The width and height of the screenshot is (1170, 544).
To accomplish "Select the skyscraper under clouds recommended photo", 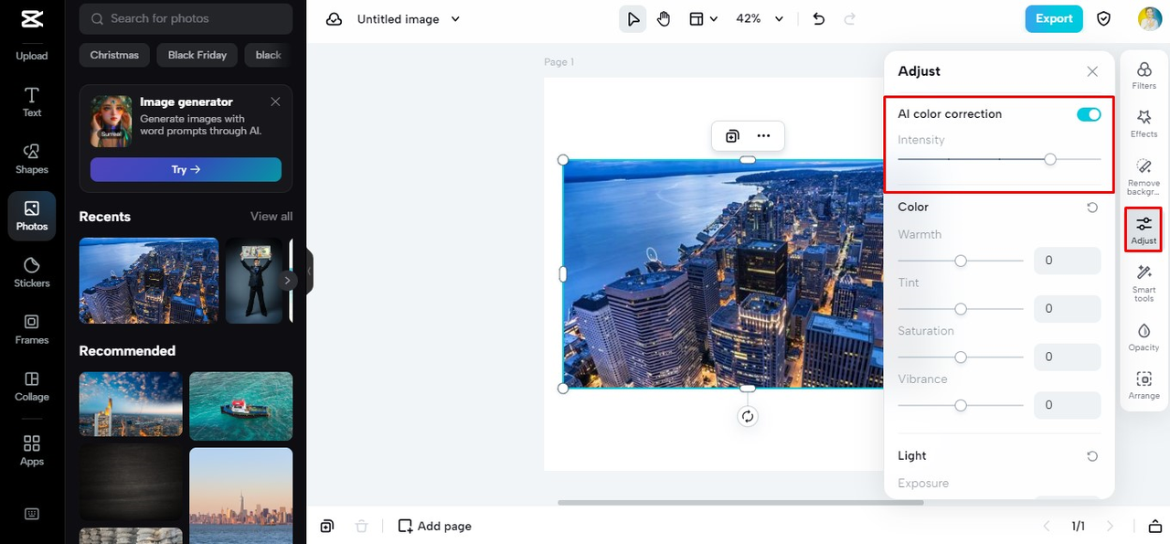I will [131, 404].
